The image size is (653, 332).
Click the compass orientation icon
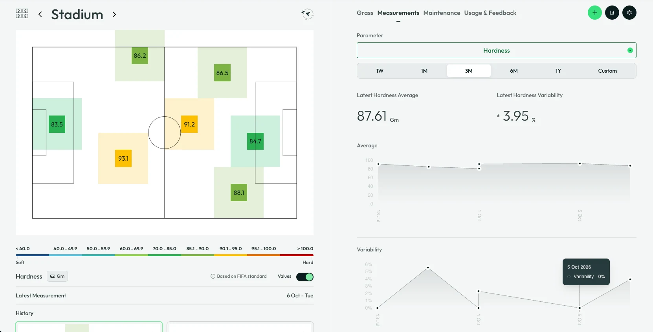coord(307,14)
